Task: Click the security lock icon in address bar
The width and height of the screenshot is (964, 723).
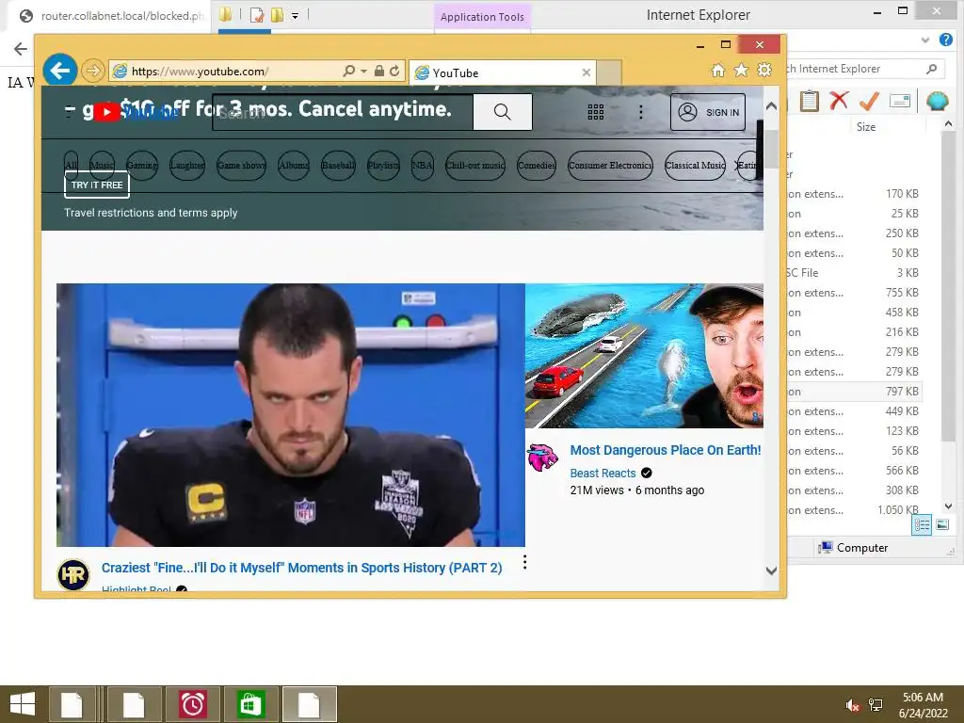Action: [x=379, y=71]
